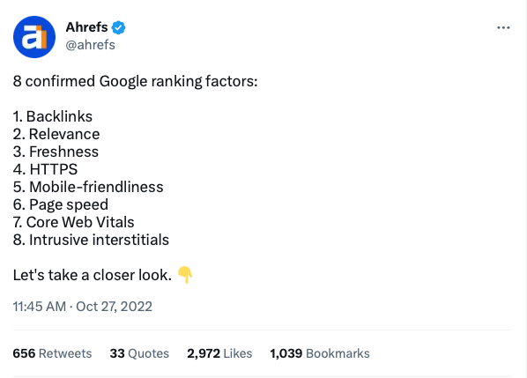View the 33 Quotes list
The image size is (527, 378).
click(139, 353)
